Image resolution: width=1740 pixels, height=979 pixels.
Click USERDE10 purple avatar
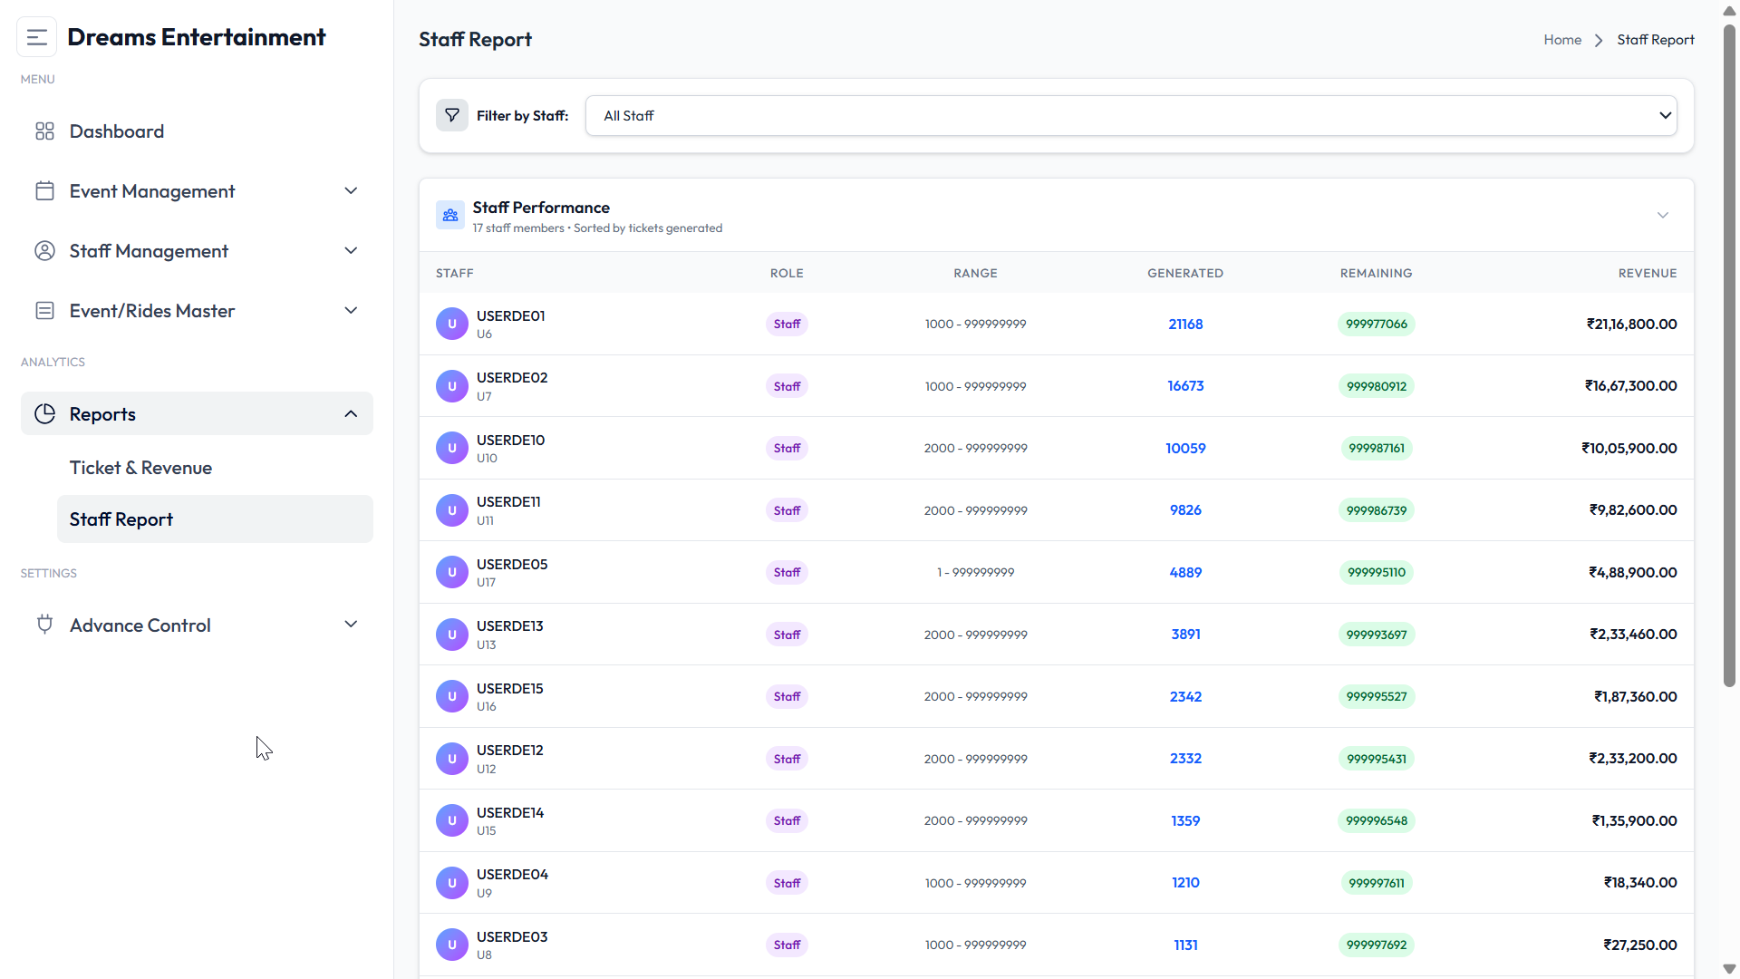click(452, 448)
